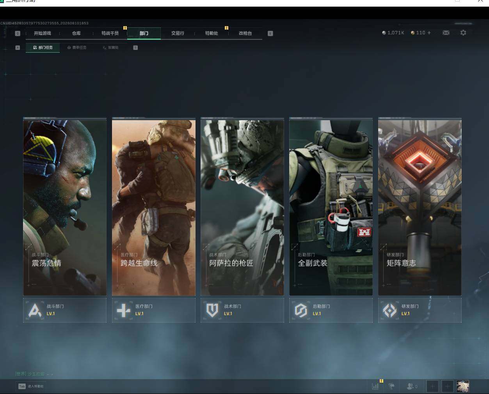Open the 开始游戏 tab

pos(43,33)
